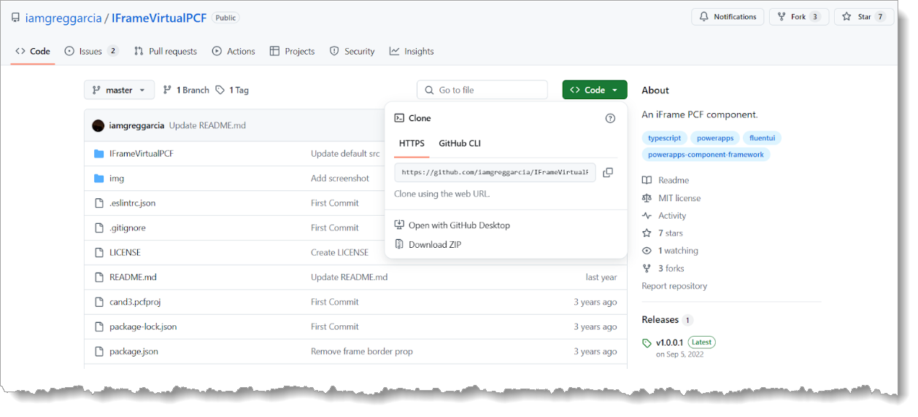The image size is (918, 417).
Task: Expand the master branch dropdown
Action: 120,90
